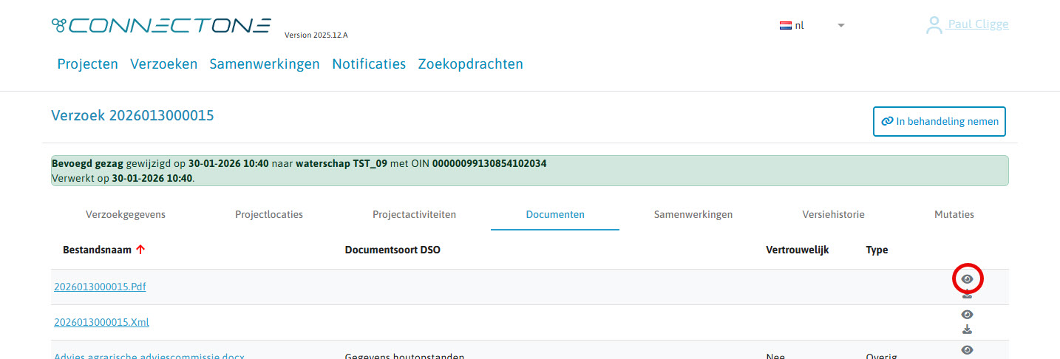Open the Mutaties tab
The image size is (1060, 359).
[954, 215]
